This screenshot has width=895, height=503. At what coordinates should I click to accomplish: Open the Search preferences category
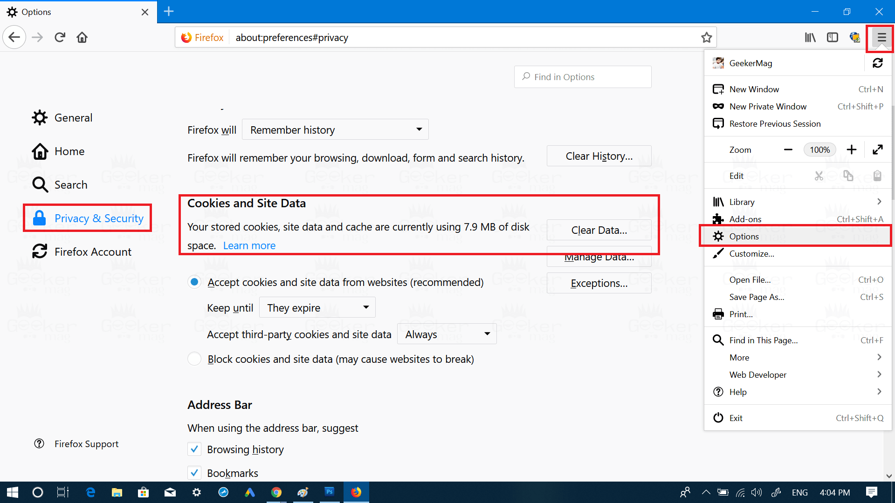click(x=60, y=185)
